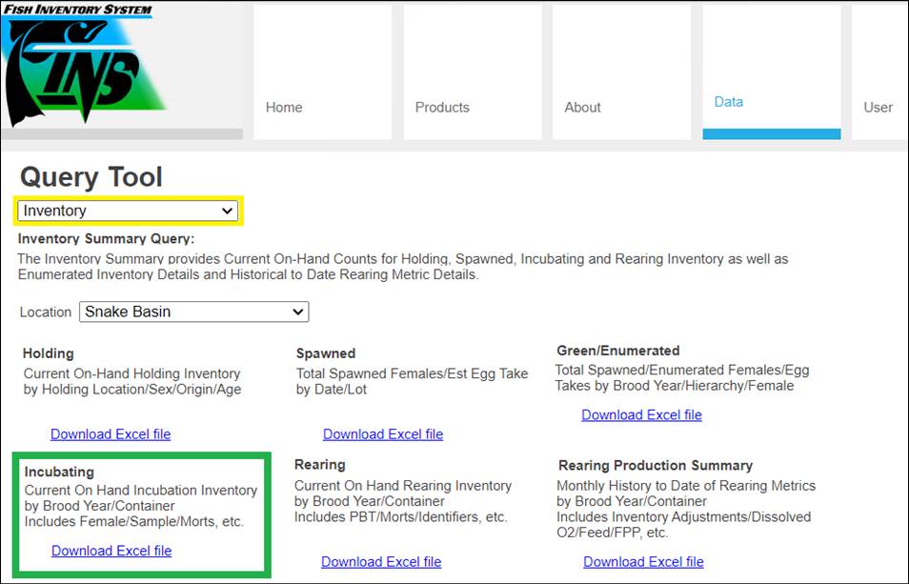Download the Rearing Production Summary Excel file

coord(643,561)
